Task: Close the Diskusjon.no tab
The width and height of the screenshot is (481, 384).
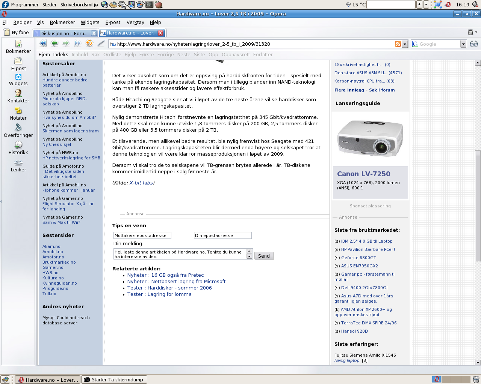Action: pyautogui.click(x=94, y=33)
